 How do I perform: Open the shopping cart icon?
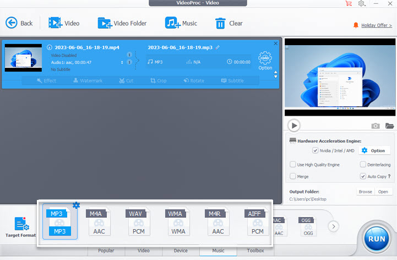pos(349,3)
